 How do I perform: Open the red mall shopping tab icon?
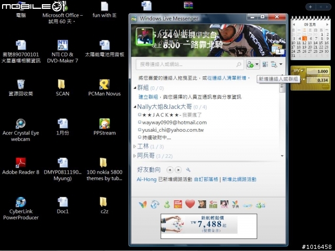[x=178, y=204]
